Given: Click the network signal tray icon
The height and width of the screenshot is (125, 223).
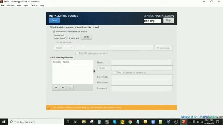Looking at the screenshot, I should [x=202, y=122].
